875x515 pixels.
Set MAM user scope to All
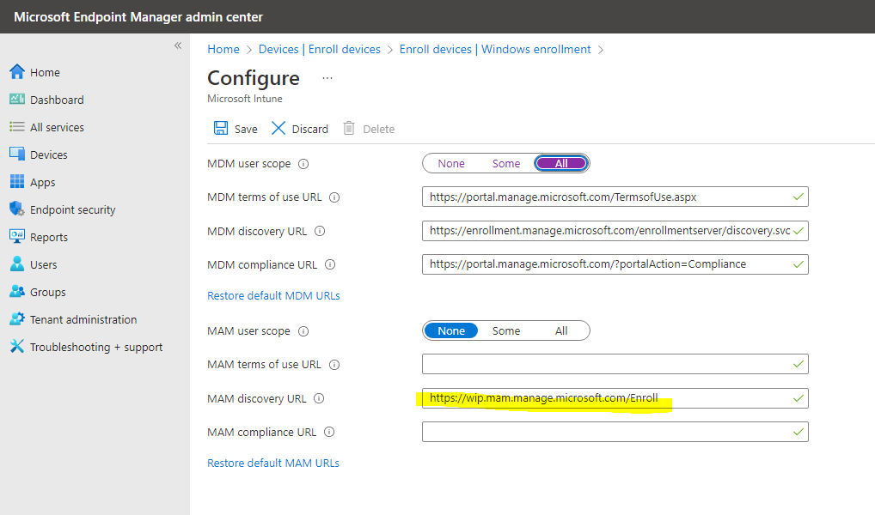pos(560,330)
